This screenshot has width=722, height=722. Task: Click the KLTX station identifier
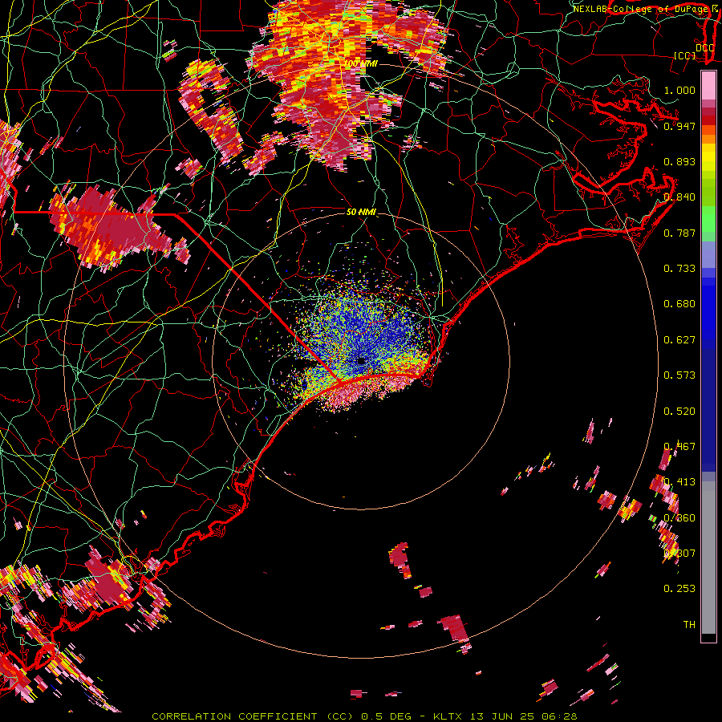[448, 716]
